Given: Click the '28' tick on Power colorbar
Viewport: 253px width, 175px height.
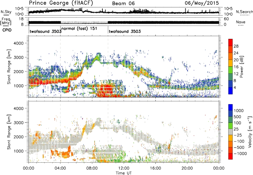Looking at the screenshot, I should tap(236, 46).
